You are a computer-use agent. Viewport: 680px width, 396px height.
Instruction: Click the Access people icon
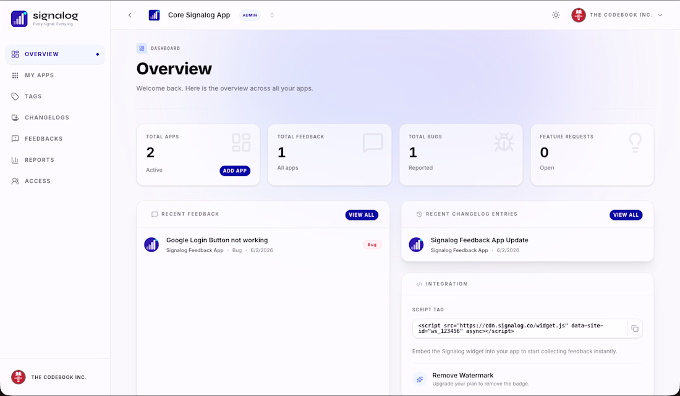[x=15, y=181]
